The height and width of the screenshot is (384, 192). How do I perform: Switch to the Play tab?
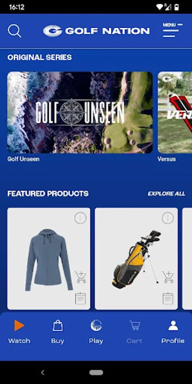tap(96, 332)
